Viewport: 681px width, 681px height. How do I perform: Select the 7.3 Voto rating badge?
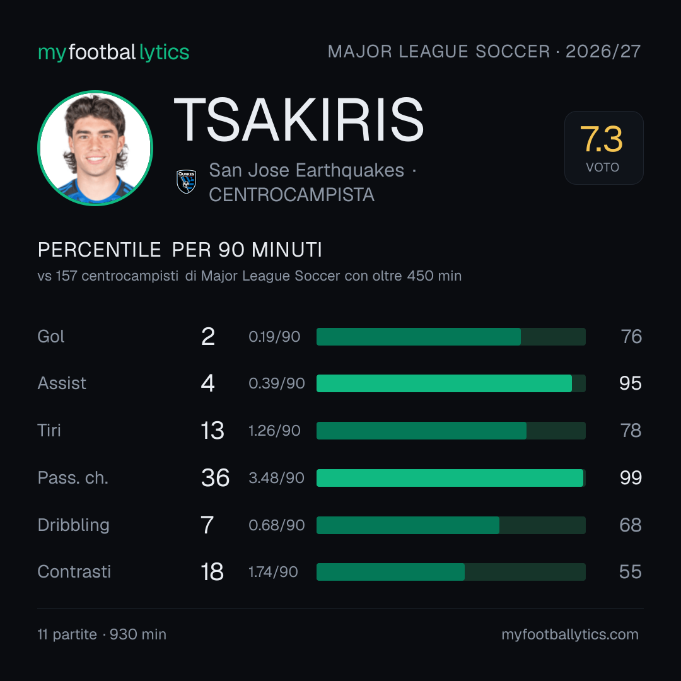click(x=603, y=148)
